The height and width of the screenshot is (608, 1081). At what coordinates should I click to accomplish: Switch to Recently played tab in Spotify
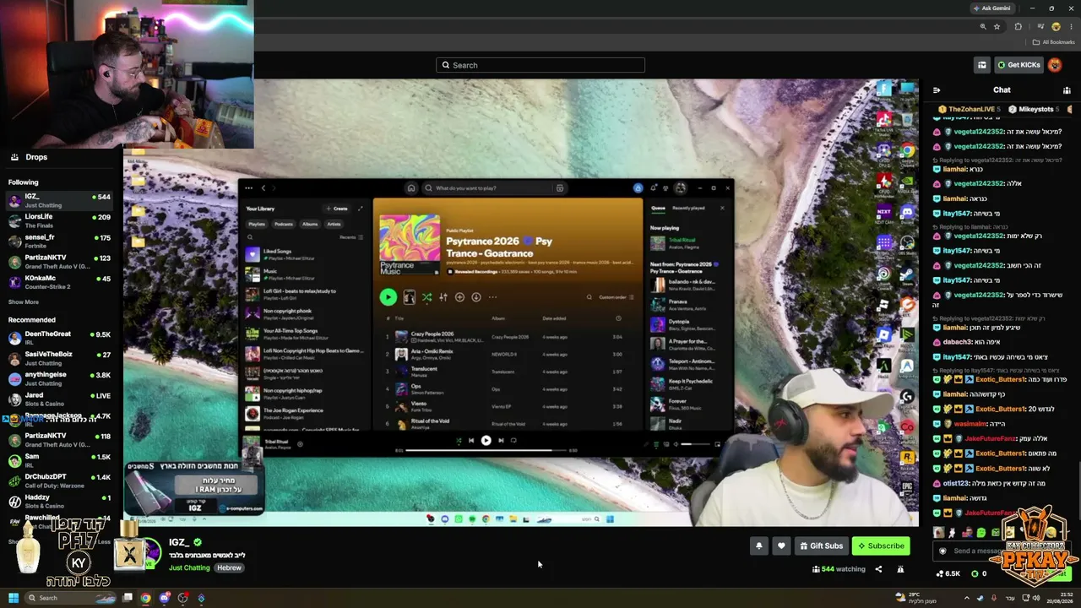(x=688, y=208)
